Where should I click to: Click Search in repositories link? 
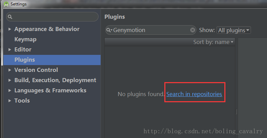point(194,94)
